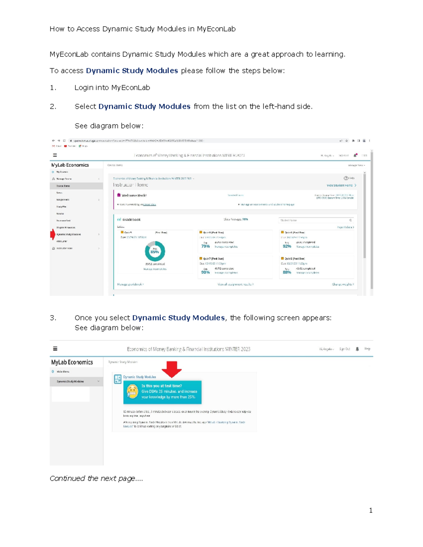Click Sign Out in Dynamic Study Modules screenshot
The height and width of the screenshot is (547, 423).
click(345, 349)
